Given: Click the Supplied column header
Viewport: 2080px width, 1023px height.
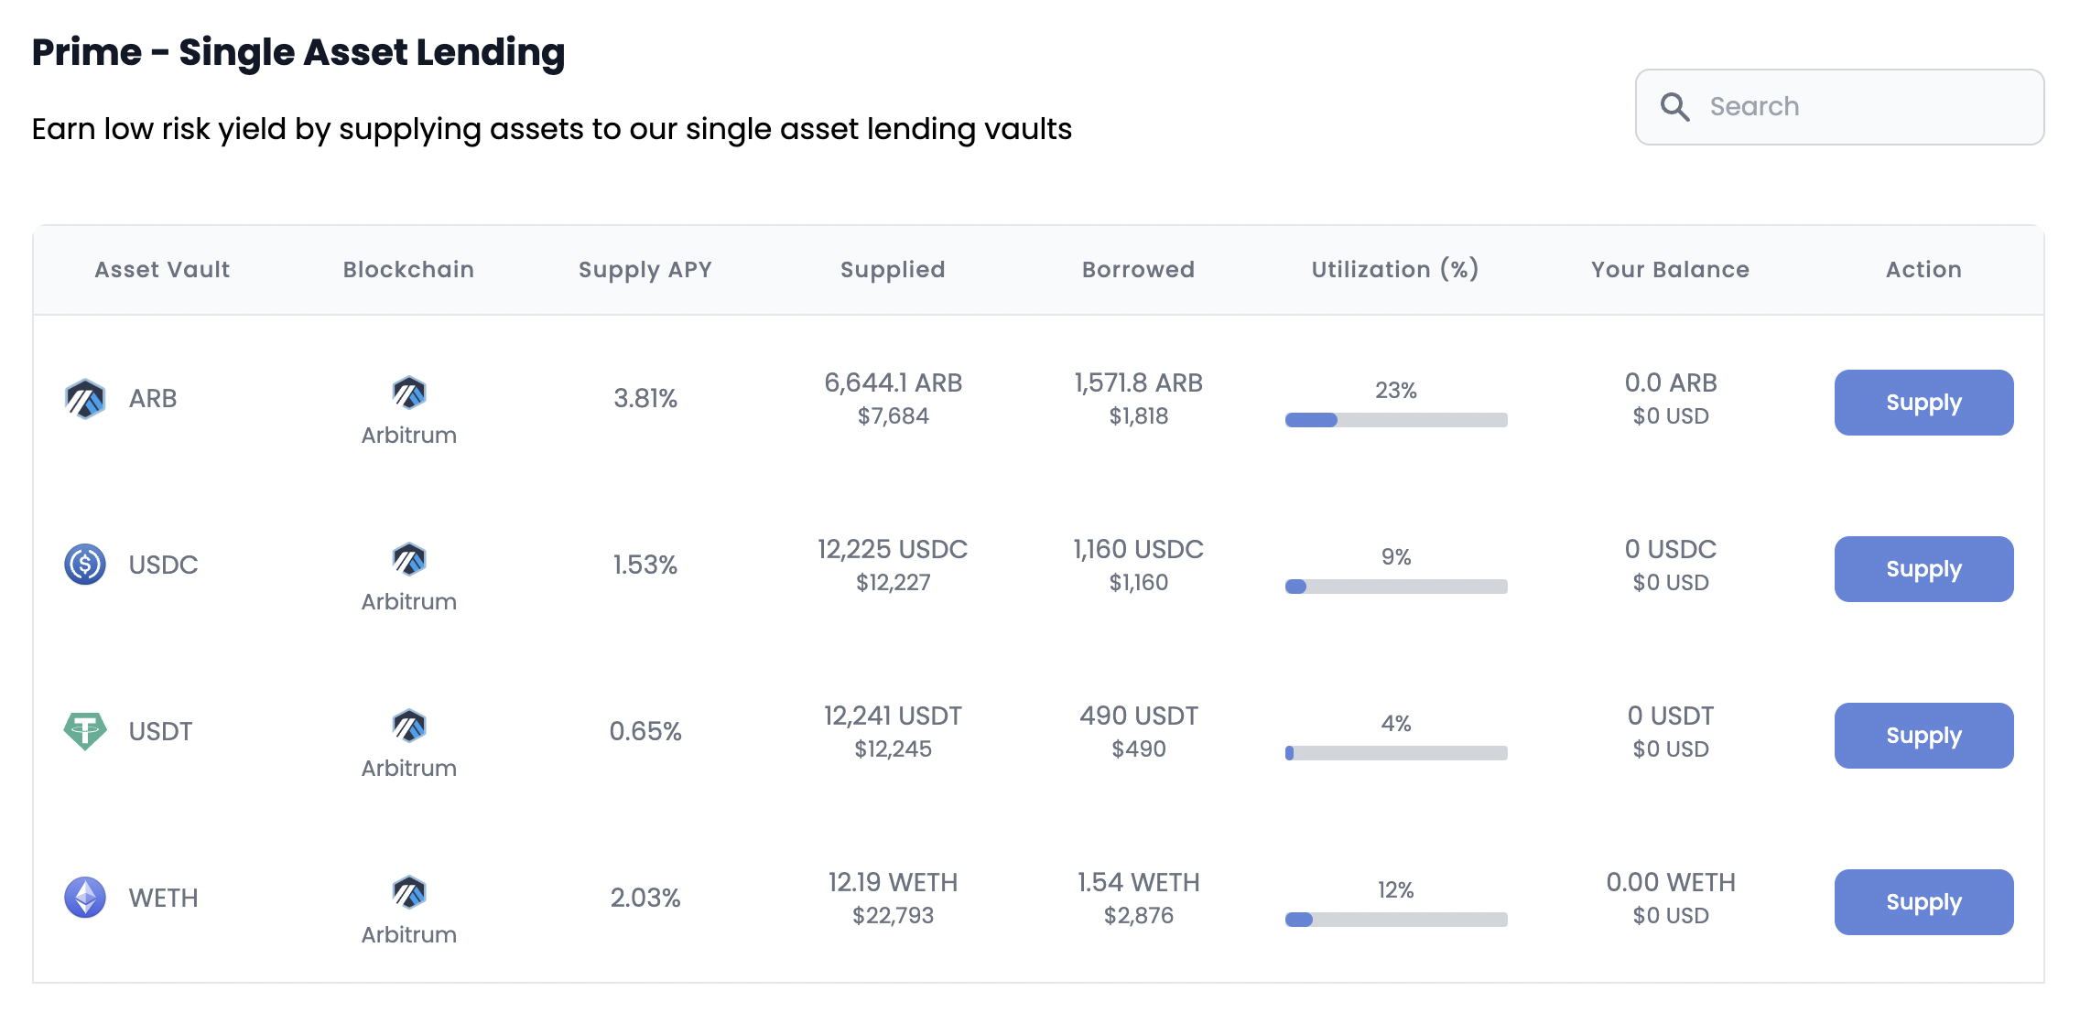Looking at the screenshot, I should pyautogui.click(x=893, y=270).
